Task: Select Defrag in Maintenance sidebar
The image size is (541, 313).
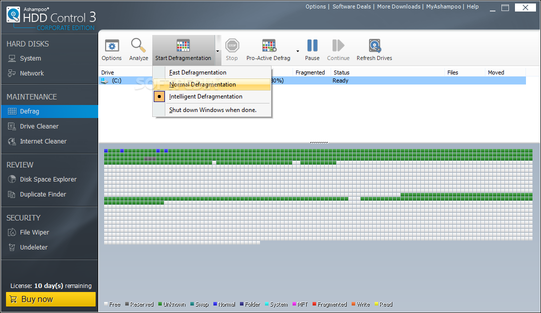Action: point(49,111)
